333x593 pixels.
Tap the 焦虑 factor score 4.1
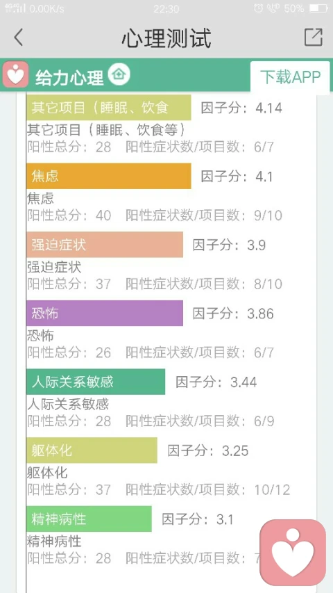click(264, 177)
